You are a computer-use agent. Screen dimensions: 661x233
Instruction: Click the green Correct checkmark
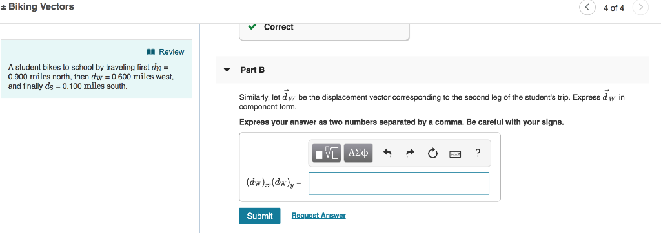pos(252,27)
